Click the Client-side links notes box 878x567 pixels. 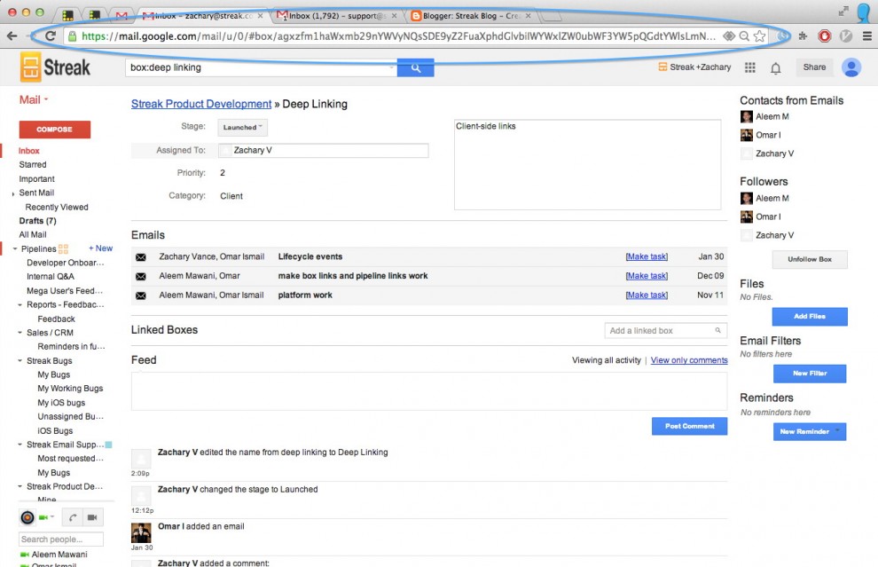[x=587, y=165]
